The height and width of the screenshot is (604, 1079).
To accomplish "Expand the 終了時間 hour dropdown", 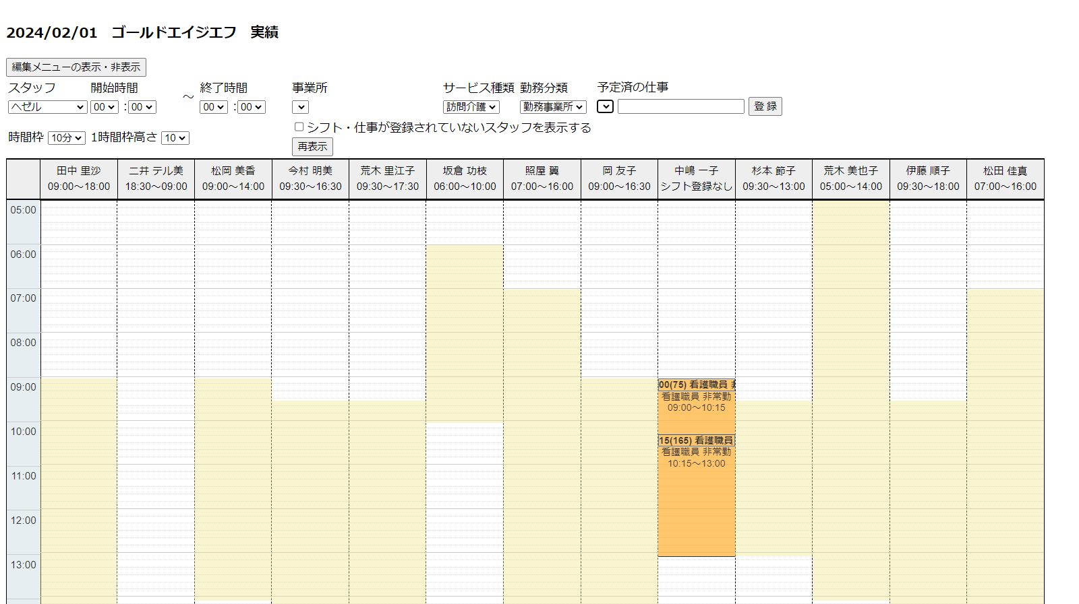I will click(213, 107).
